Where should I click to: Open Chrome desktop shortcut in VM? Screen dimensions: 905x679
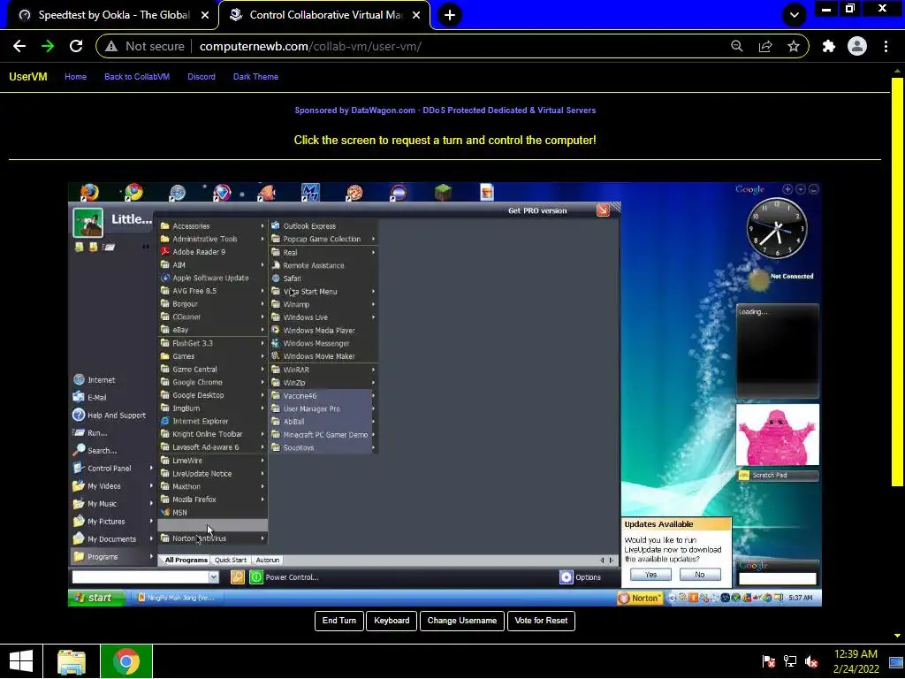(x=133, y=192)
